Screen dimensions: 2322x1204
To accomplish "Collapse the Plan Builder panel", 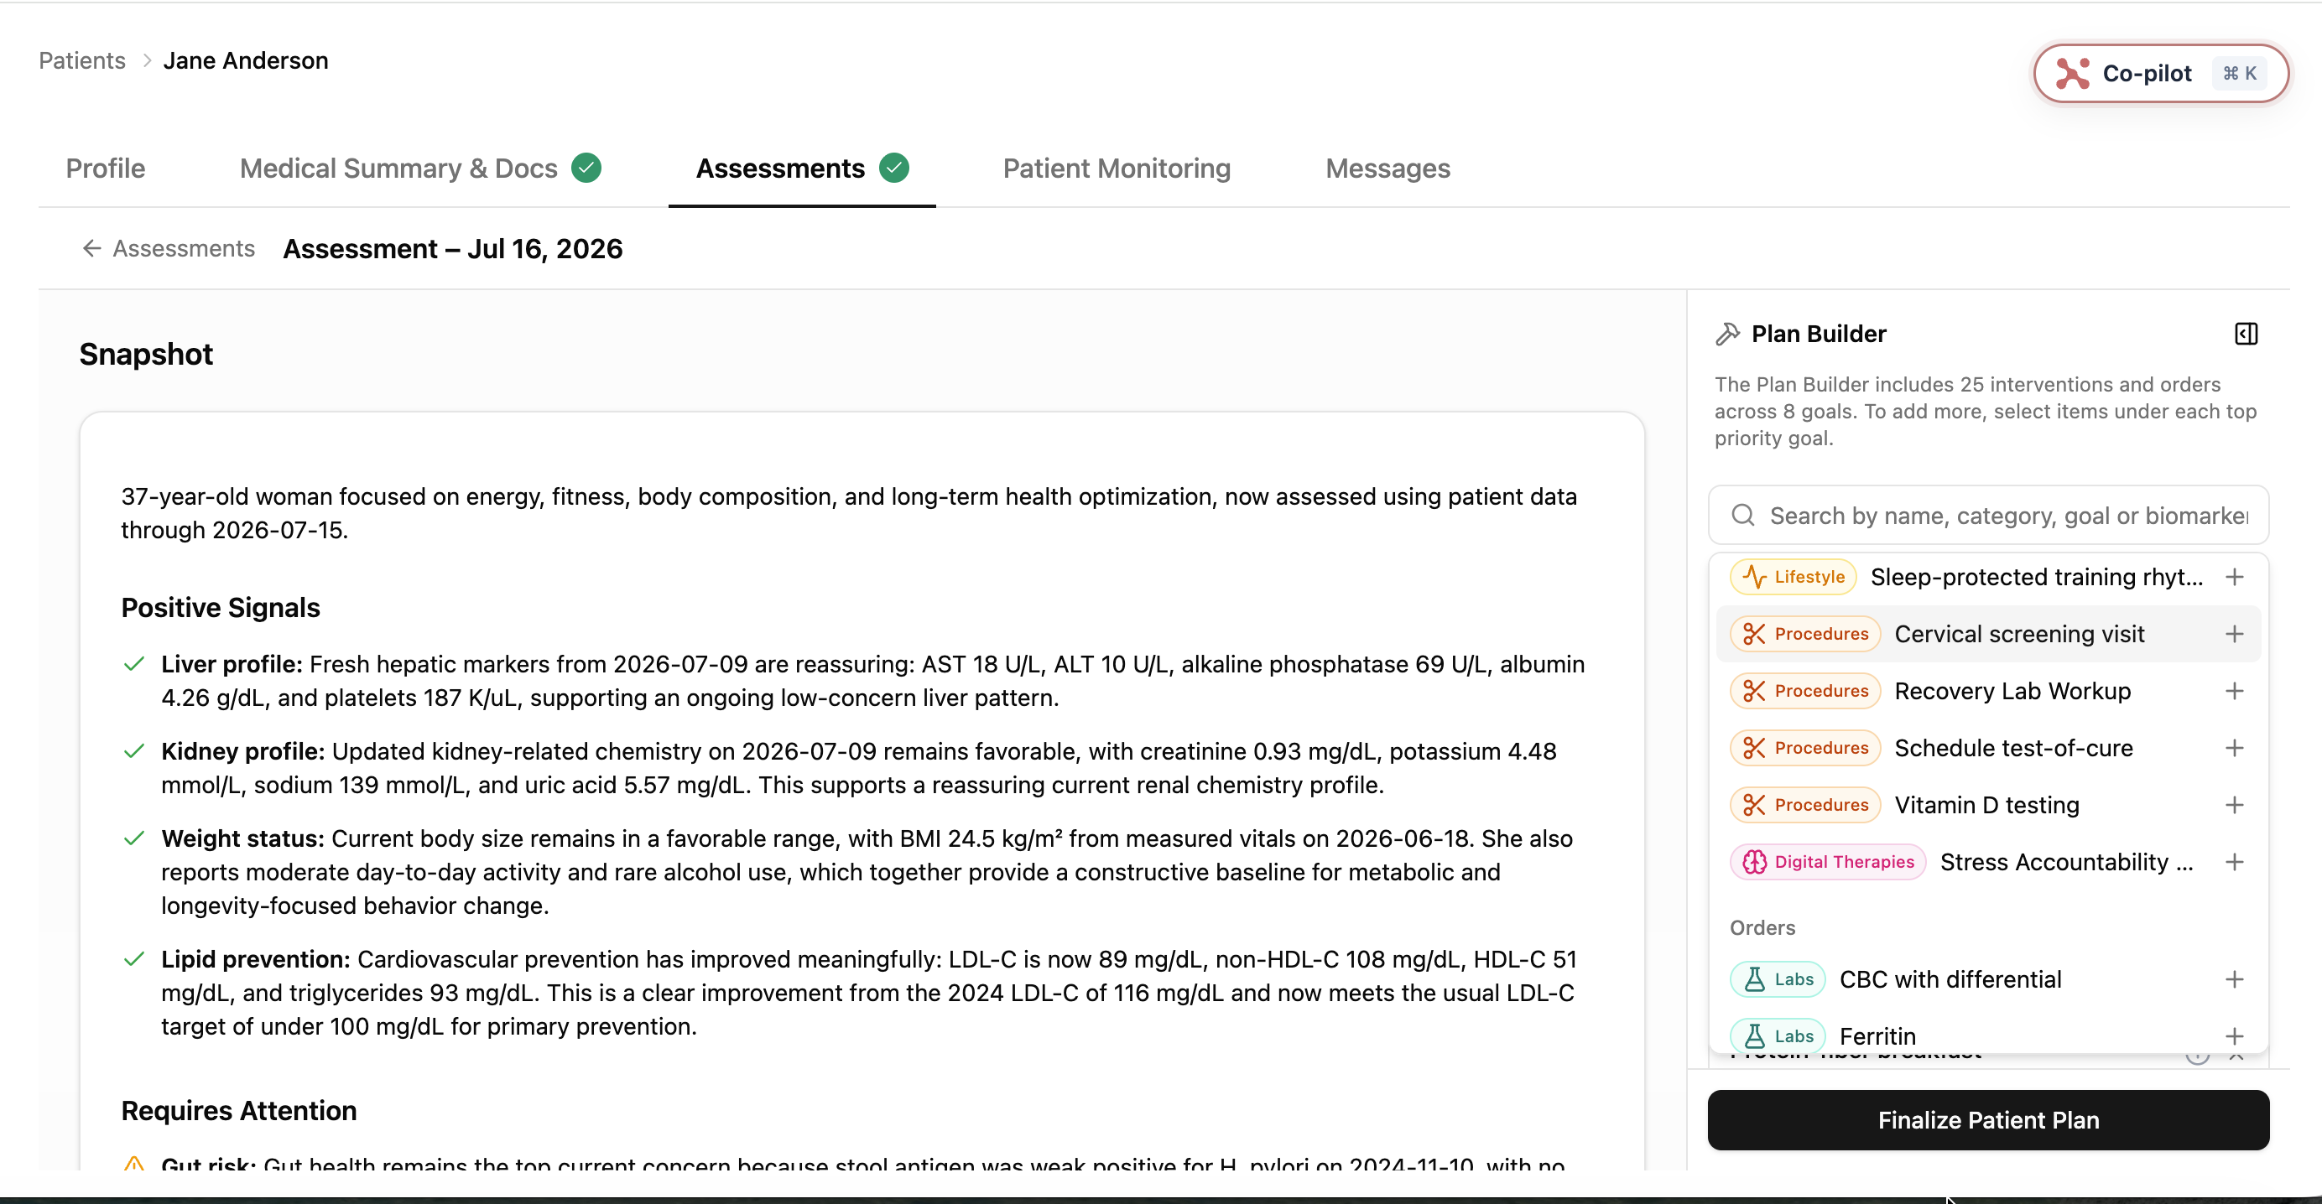I will point(2247,335).
